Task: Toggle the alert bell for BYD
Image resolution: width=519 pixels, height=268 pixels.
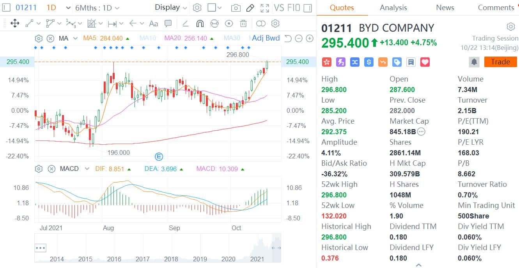Action: [473, 62]
